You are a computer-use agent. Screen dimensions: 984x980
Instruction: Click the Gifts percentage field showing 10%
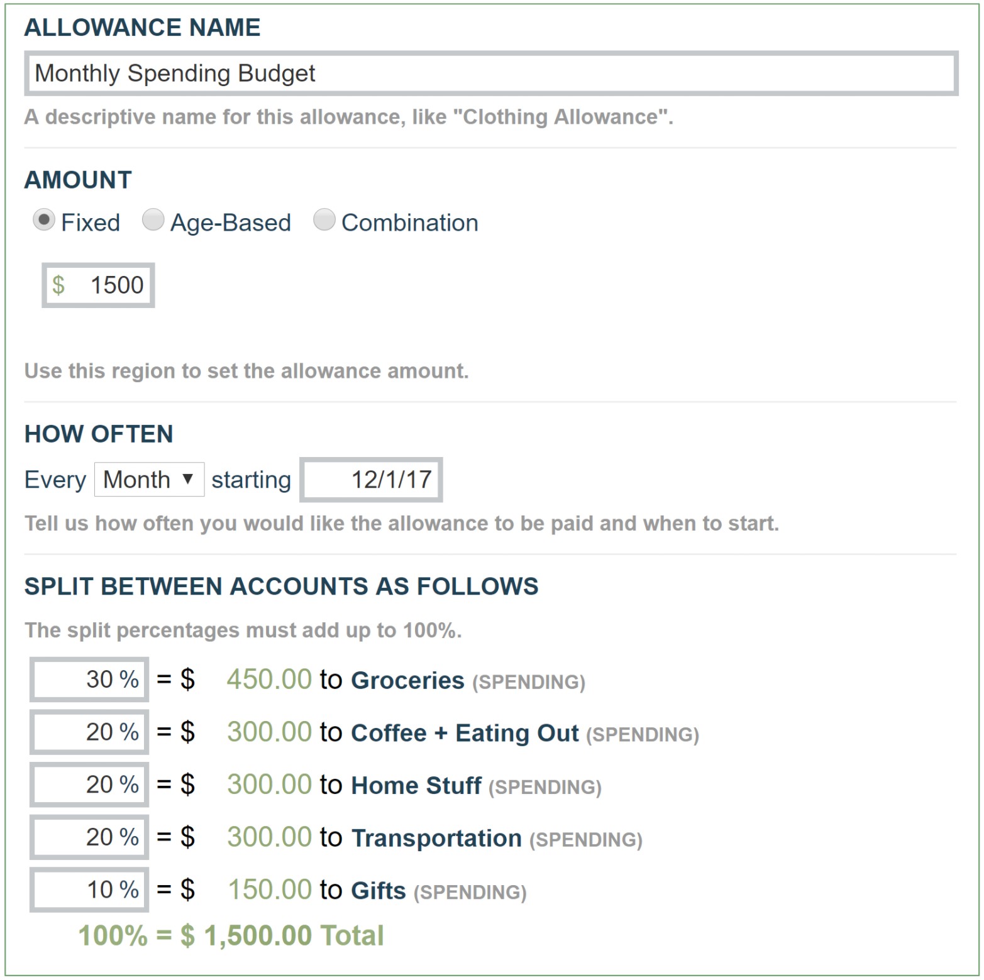pyautogui.click(x=89, y=889)
